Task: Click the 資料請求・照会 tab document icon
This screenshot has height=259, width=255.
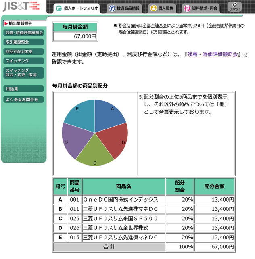Action: pos(187,8)
